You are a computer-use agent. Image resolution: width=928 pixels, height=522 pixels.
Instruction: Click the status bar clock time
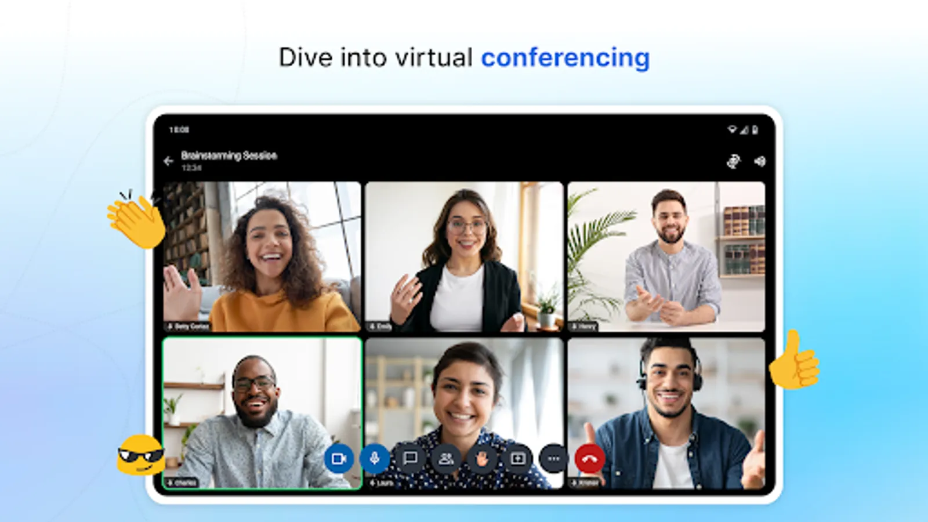tap(179, 129)
